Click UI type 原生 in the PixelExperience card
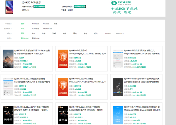The width and height of the screenshot is (176, 125). [x=131, y=89]
